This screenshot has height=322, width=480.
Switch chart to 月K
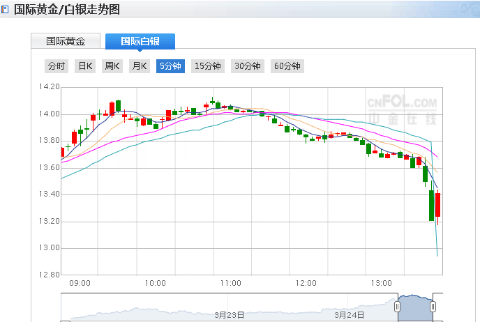140,66
